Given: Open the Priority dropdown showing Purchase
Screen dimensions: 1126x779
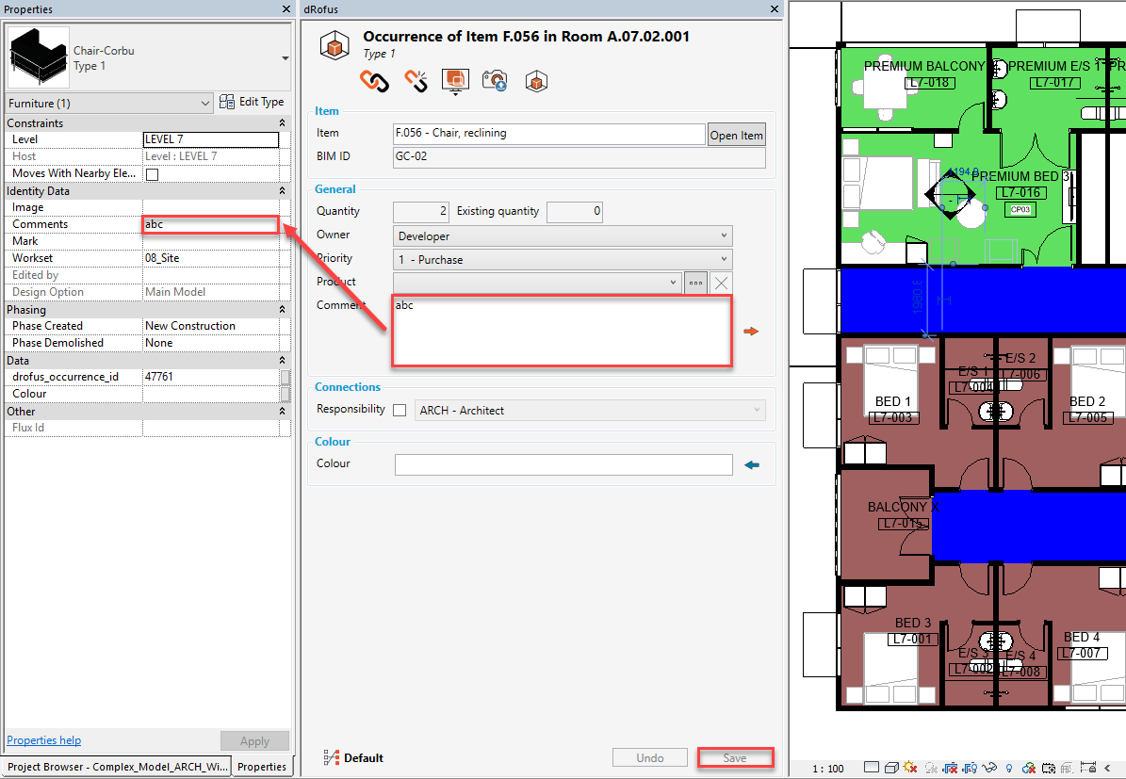Looking at the screenshot, I should pyautogui.click(x=563, y=259).
